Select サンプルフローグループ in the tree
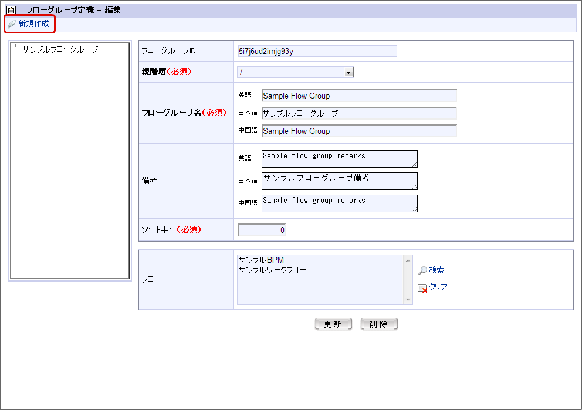Viewport: 582px width, 410px height. (x=60, y=50)
